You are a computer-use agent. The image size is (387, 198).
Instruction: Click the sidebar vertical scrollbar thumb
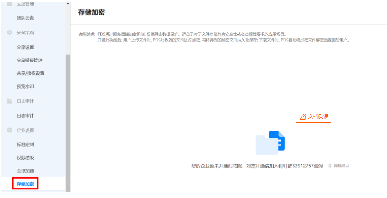67,121
